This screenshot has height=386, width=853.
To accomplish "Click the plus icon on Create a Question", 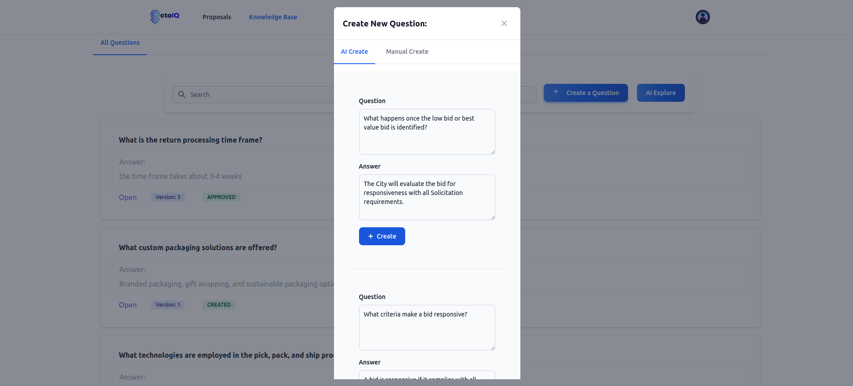I will (x=556, y=92).
